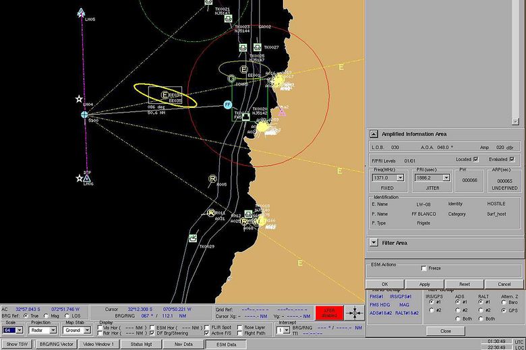Click the star marker near LH04

79,98
